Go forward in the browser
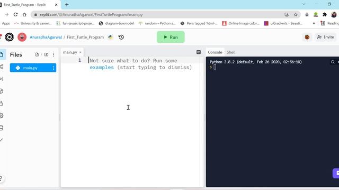The image size is (339, 190). (x=6, y=14)
